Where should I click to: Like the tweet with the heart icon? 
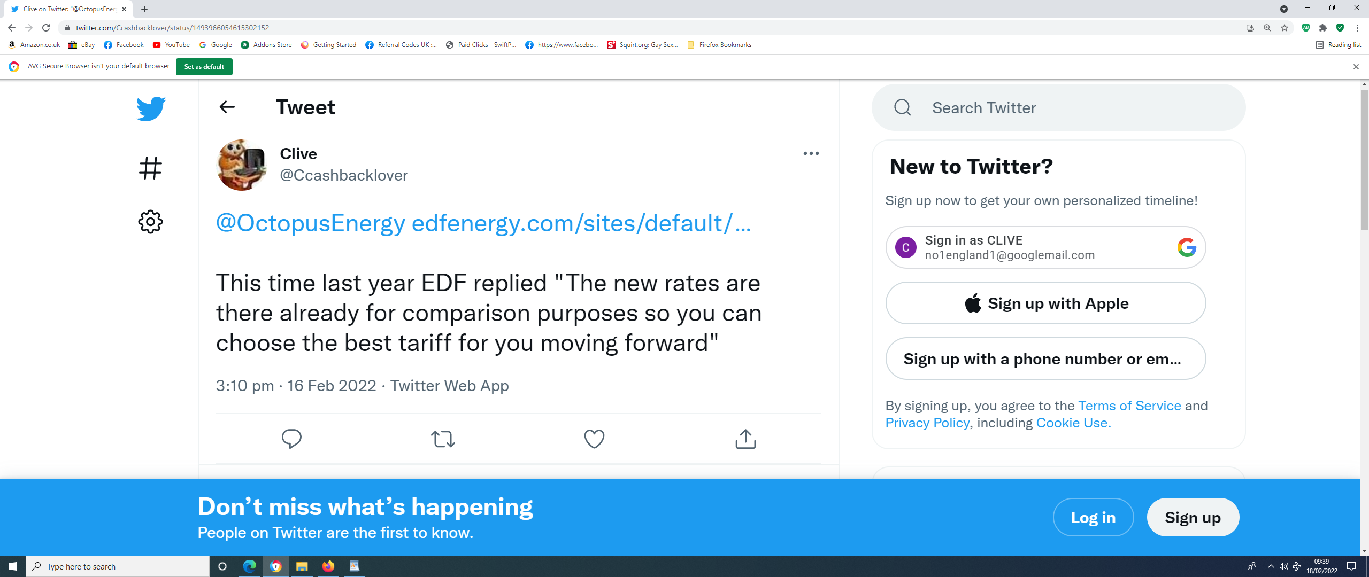click(x=594, y=439)
